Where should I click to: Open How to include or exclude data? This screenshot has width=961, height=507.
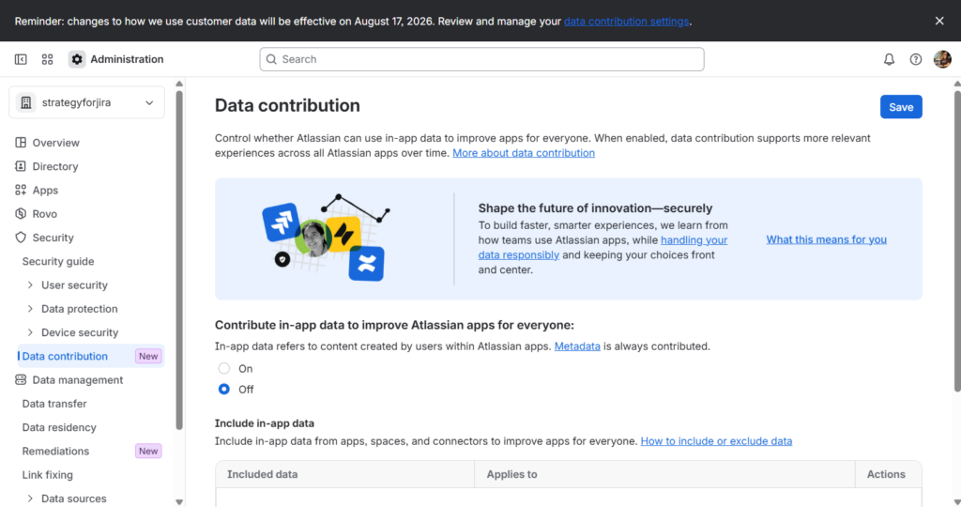[716, 441]
